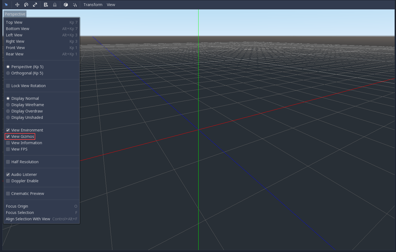Image resolution: width=396 pixels, height=252 pixels.
Task: Open the View menu
Action: pos(111,5)
